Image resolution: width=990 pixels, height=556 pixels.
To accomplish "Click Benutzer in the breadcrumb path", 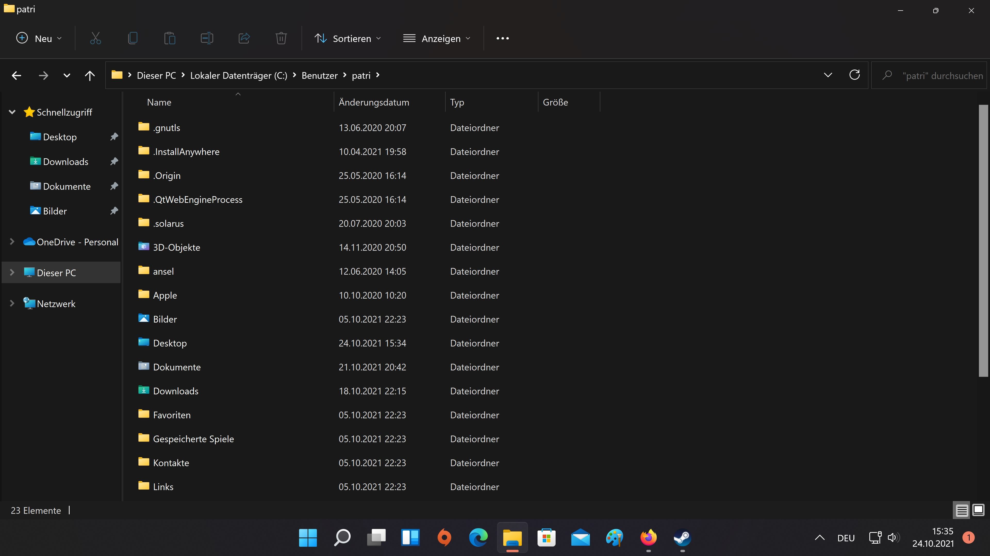I will (x=319, y=76).
